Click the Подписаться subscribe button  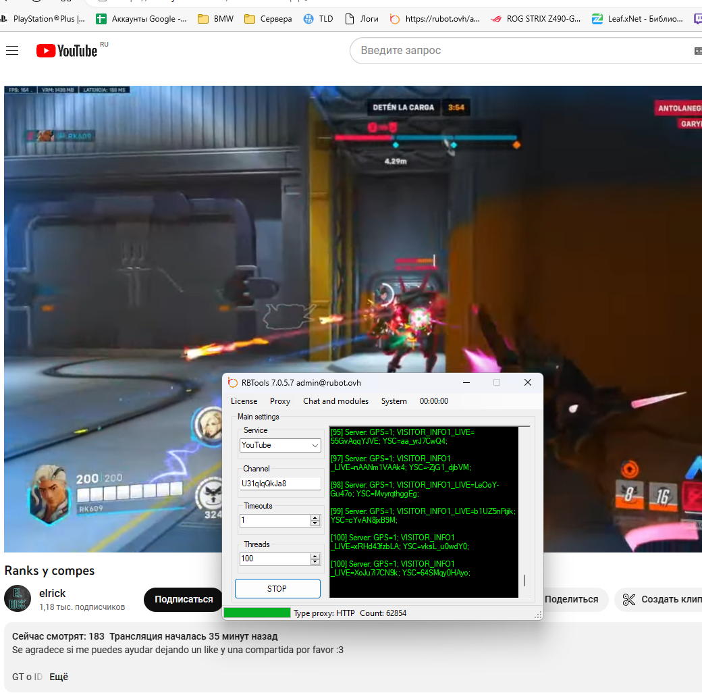(184, 599)
